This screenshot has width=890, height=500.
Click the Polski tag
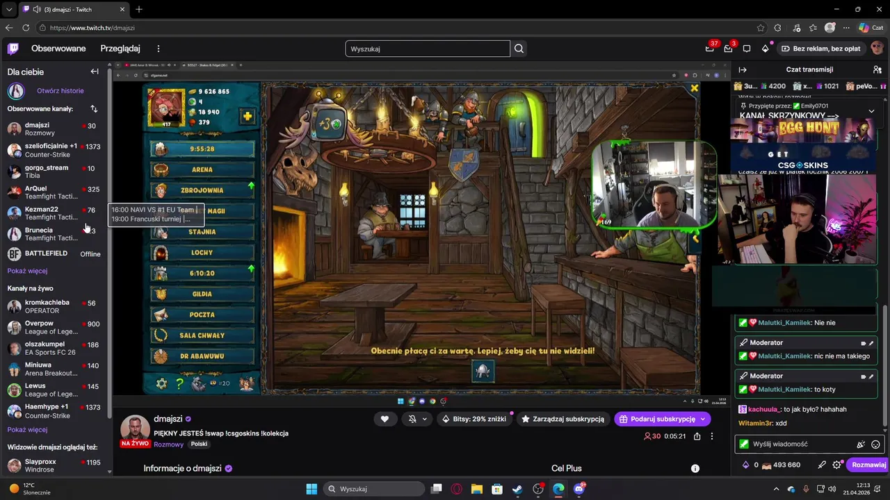(199, 444)
